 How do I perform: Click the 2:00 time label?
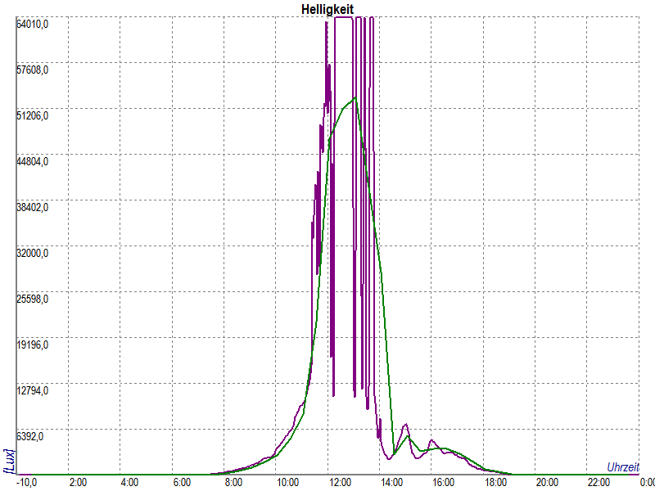77,483
